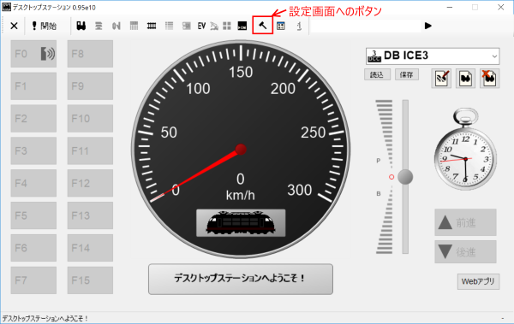
Task: Click the 読込 load button
Action: pyautogui.click(x=377, y=74)
